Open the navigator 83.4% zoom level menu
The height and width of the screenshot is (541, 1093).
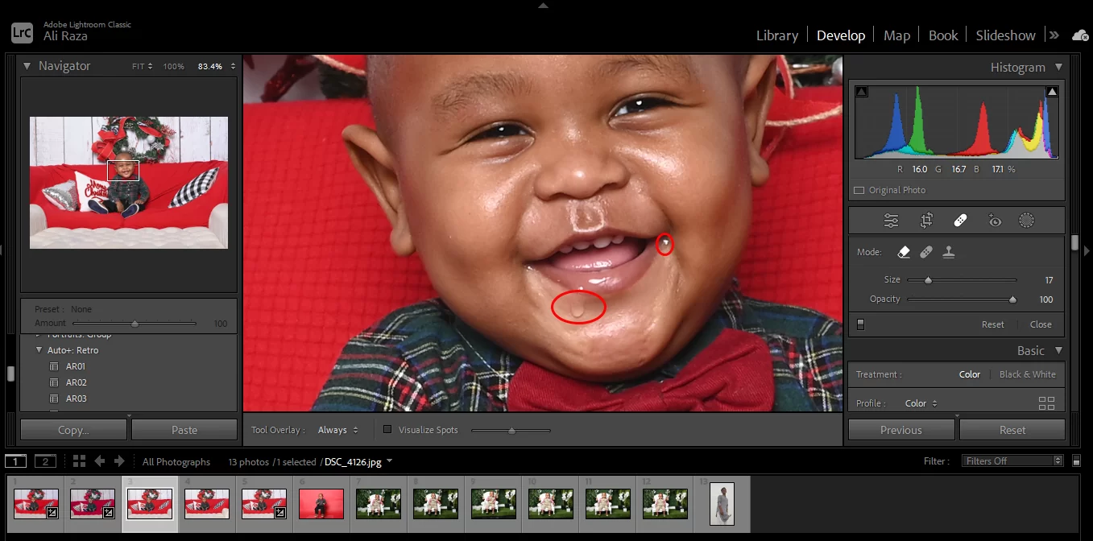point(217,66)
